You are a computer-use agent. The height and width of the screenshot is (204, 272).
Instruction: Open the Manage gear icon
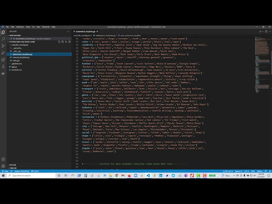click(3, 166)
